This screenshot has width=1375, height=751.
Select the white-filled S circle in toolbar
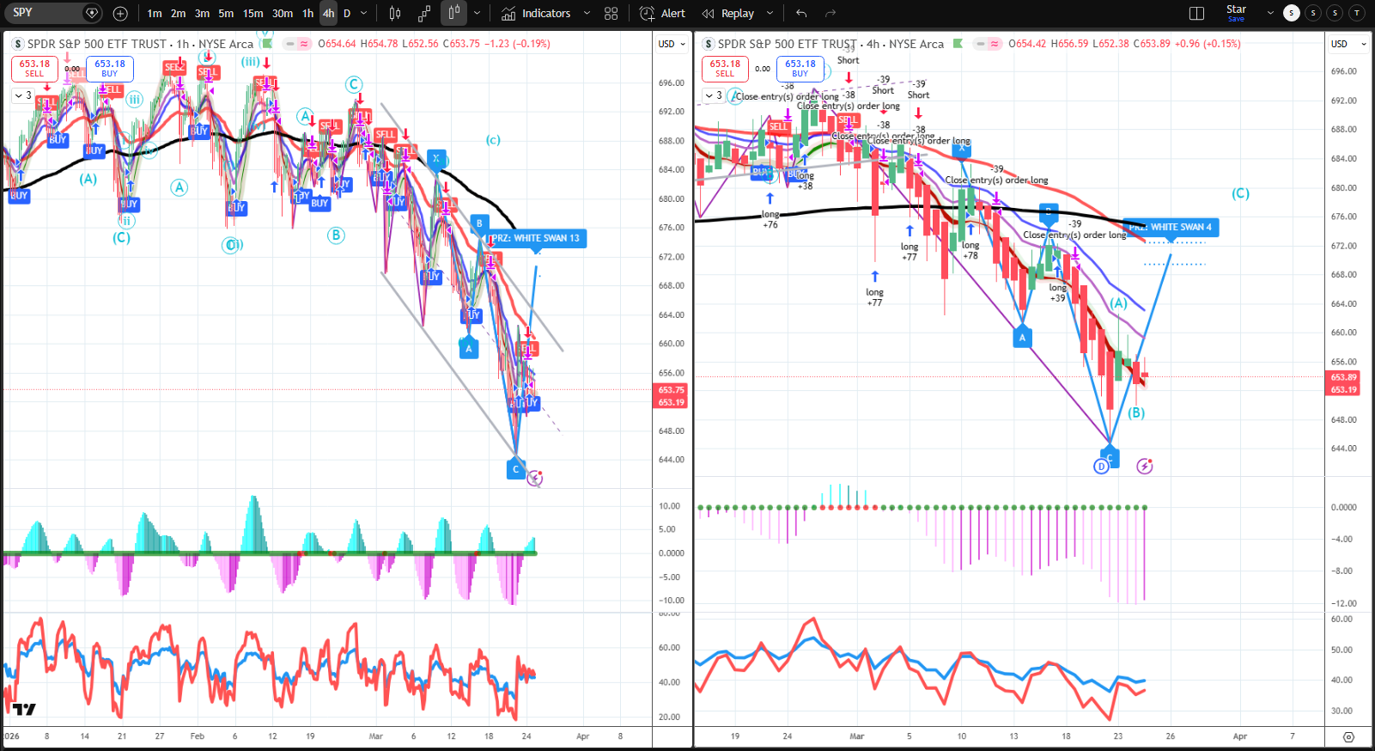(1291, 13)
